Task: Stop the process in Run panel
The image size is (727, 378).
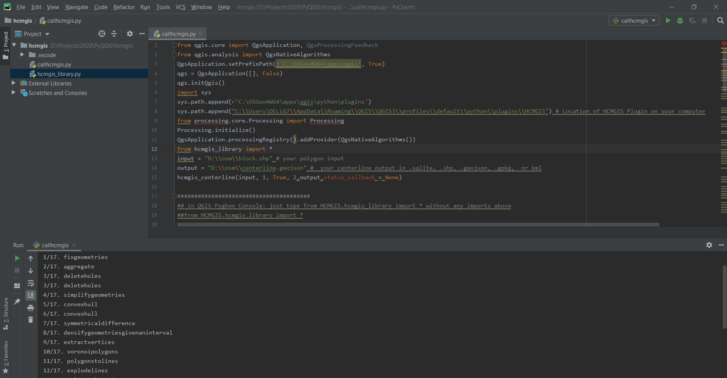Action: 17,270
